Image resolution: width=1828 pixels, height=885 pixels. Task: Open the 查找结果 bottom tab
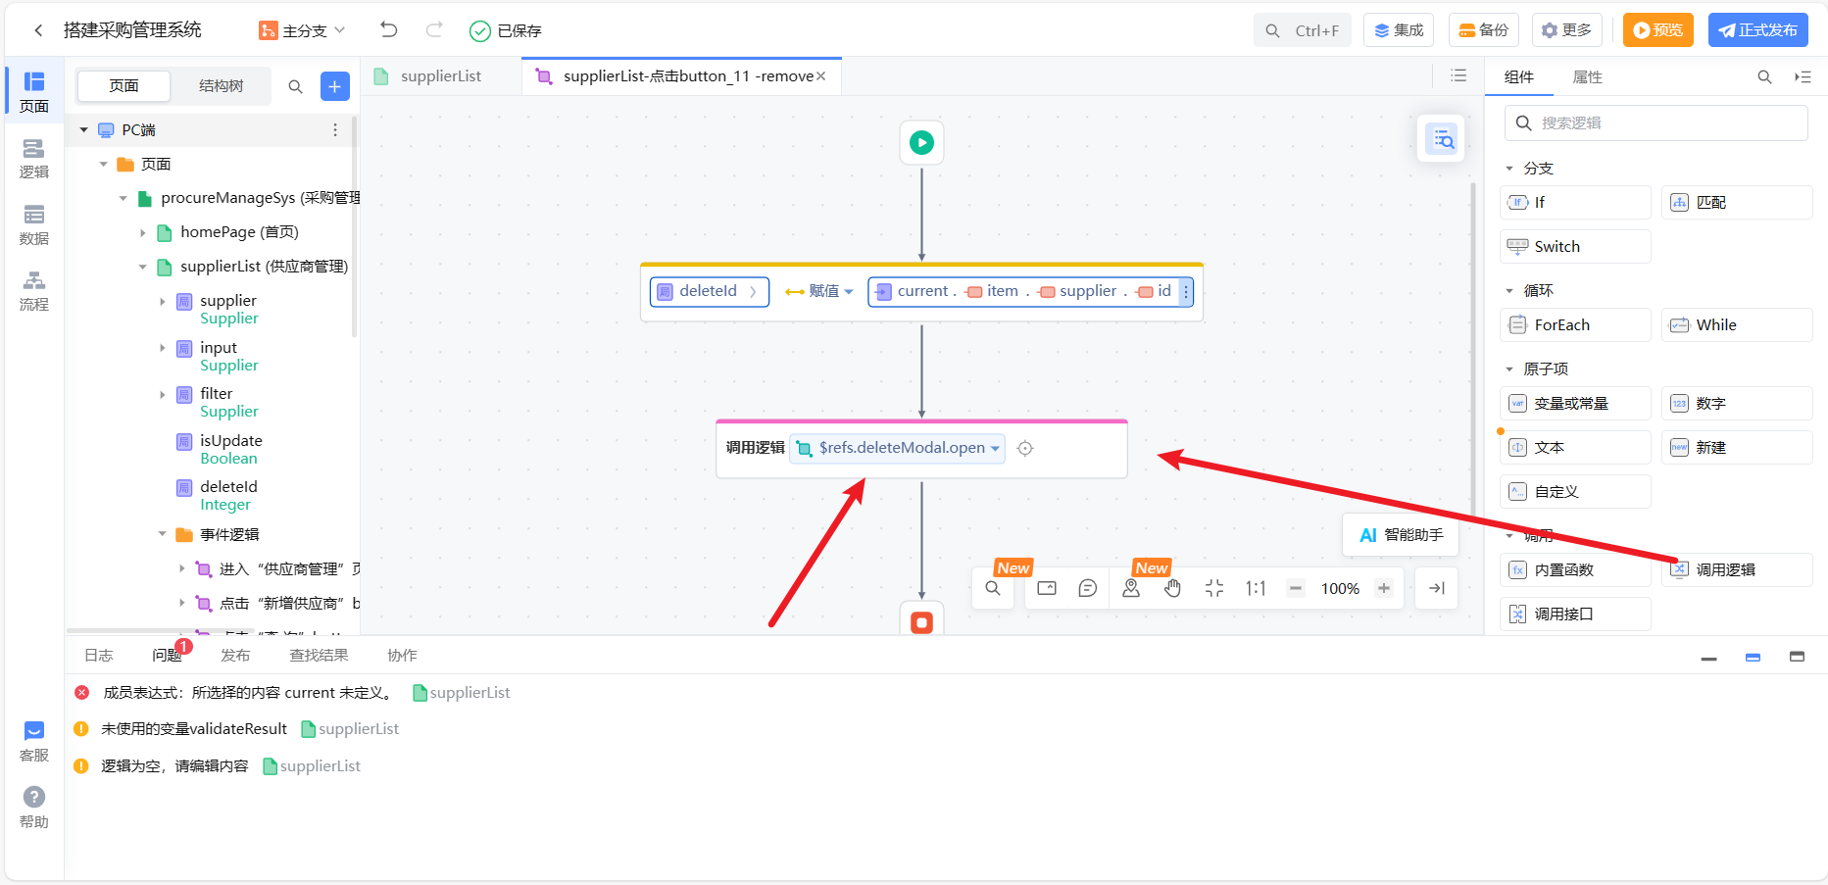(319, 656)
